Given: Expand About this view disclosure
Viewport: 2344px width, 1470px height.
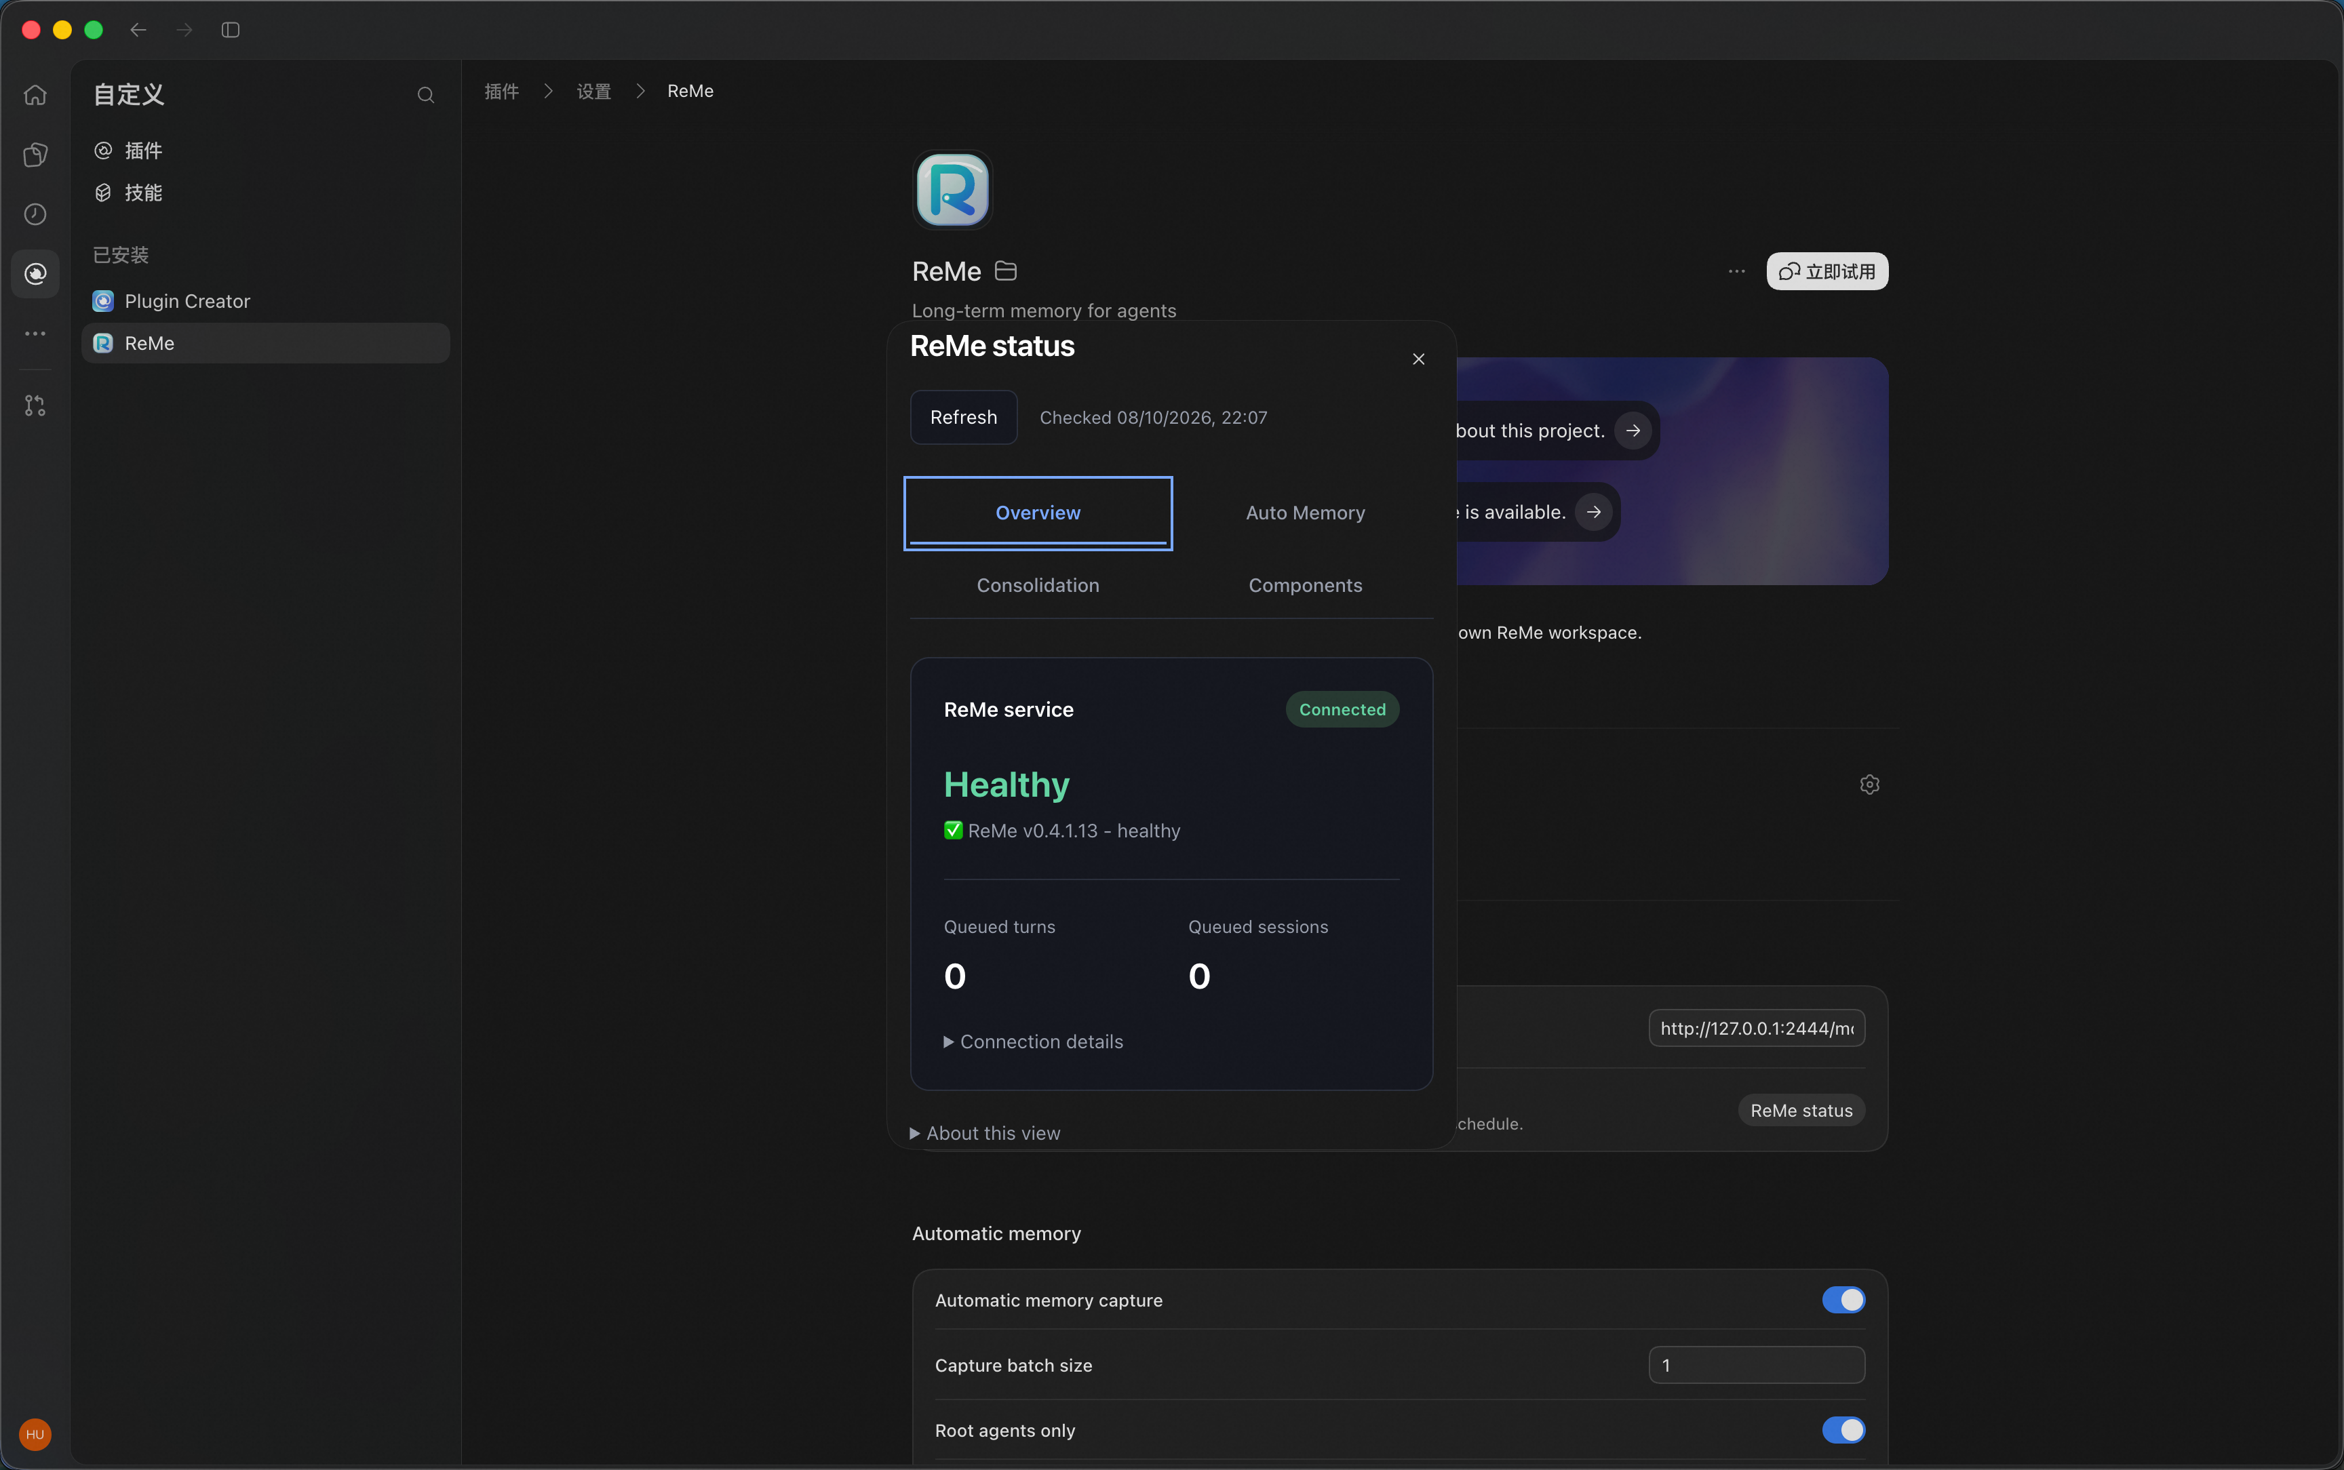Looking at the screenshot, I should tap(985, 1134).
